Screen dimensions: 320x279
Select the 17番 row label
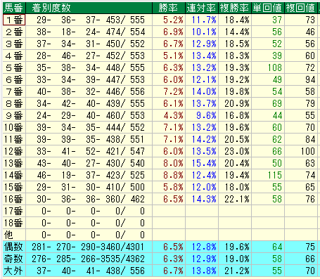point(14,211)
